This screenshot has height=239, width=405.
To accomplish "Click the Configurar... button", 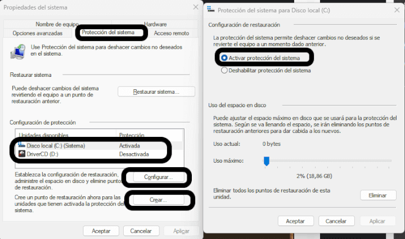I will point(158,177).
